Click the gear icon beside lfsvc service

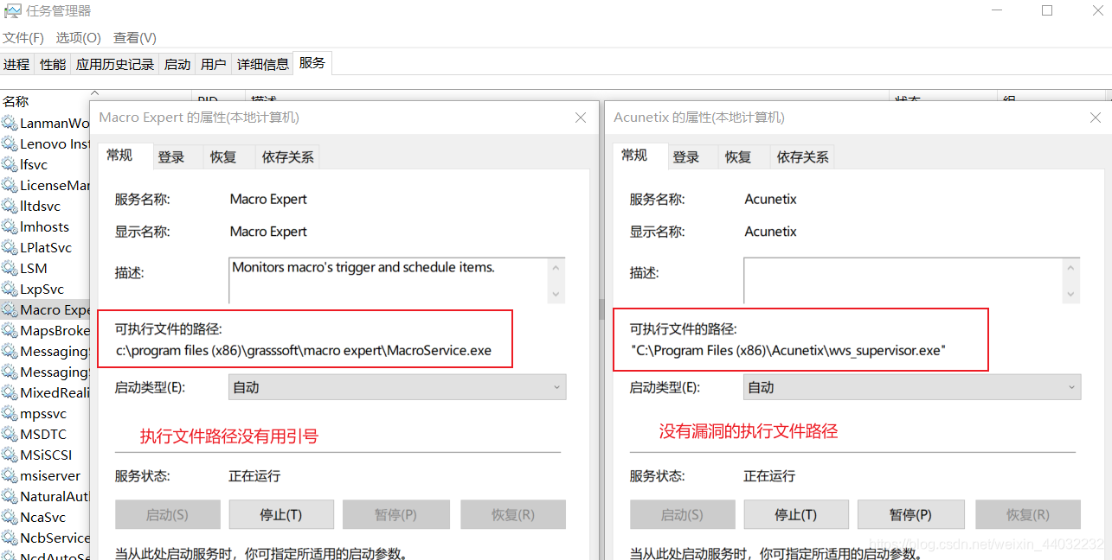[x=10, y=164]
